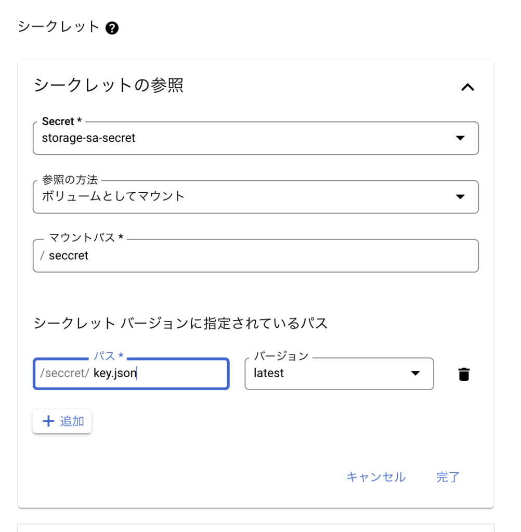Click キャンセル to discard changes

coord(376,477)
